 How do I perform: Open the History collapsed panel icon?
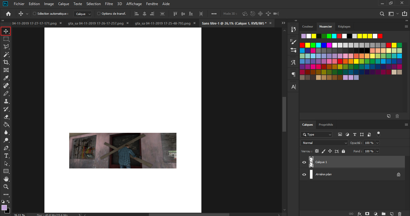[x=294, y=29]
